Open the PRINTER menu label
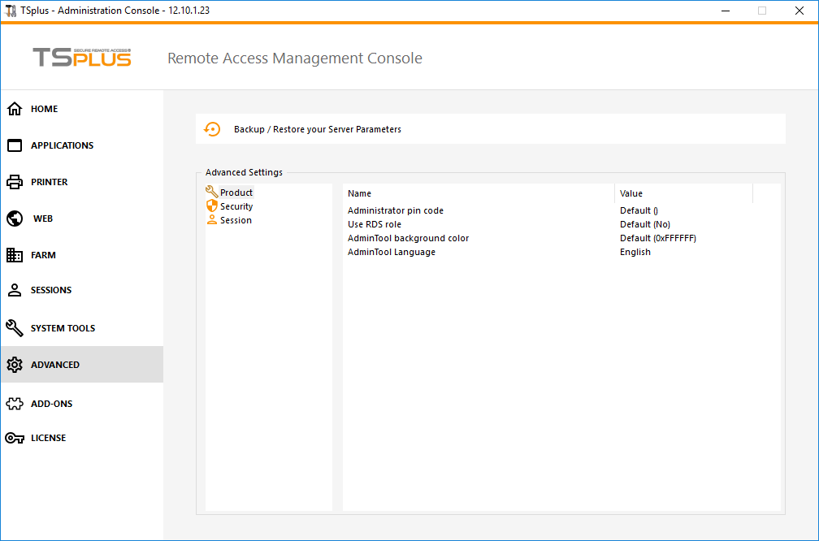819x541 pixels. coord(49,182)
